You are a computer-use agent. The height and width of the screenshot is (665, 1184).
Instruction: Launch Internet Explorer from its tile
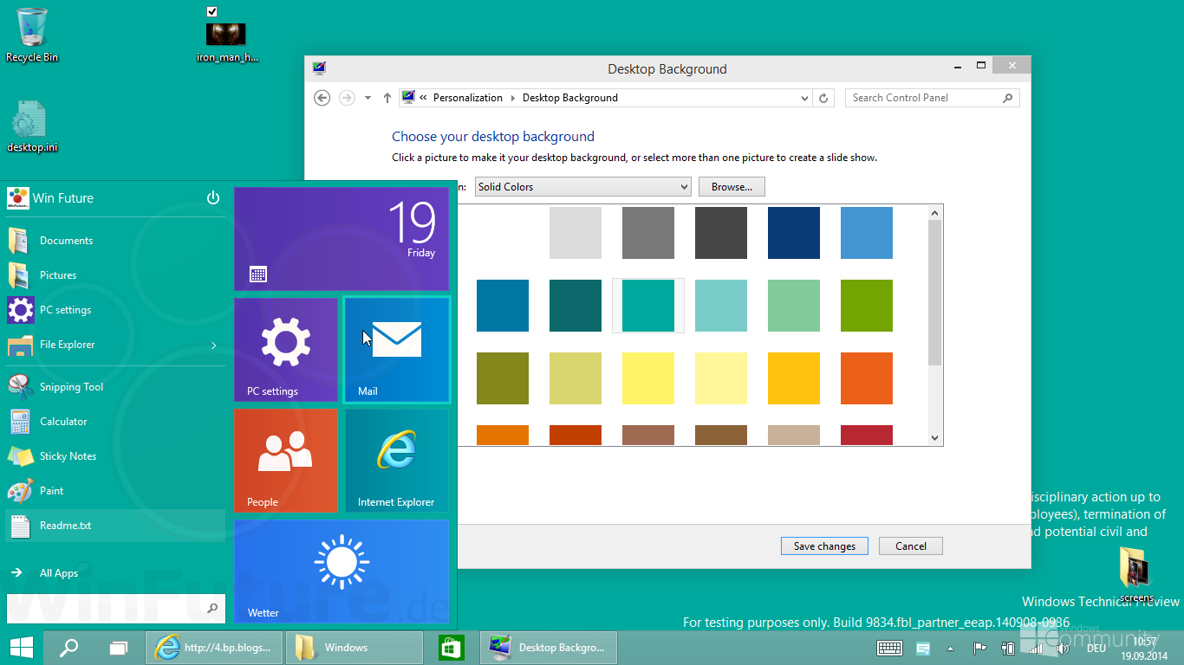pos(396,460)
